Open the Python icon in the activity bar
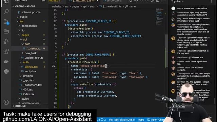The image size is (217, 122). pyautogui.click(x=6, y=71)
